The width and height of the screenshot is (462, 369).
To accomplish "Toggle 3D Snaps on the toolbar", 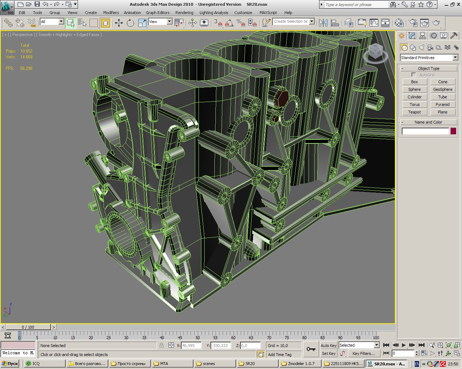I will pos(218,23).
